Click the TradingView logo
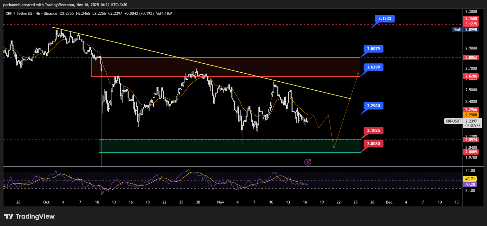The image size is (487, 226). click(x=29, y=216)
